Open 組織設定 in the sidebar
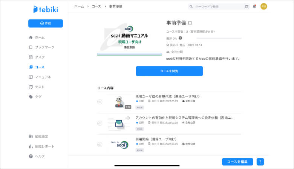This screenshot has width=294, height=169. [38, 136]
